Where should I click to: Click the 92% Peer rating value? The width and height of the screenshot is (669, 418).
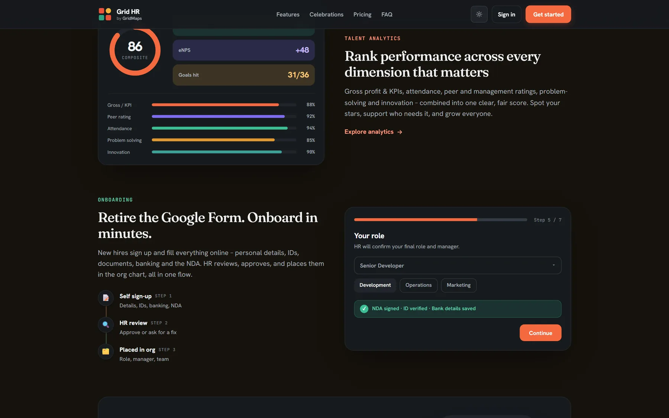[x=311, y=116]
